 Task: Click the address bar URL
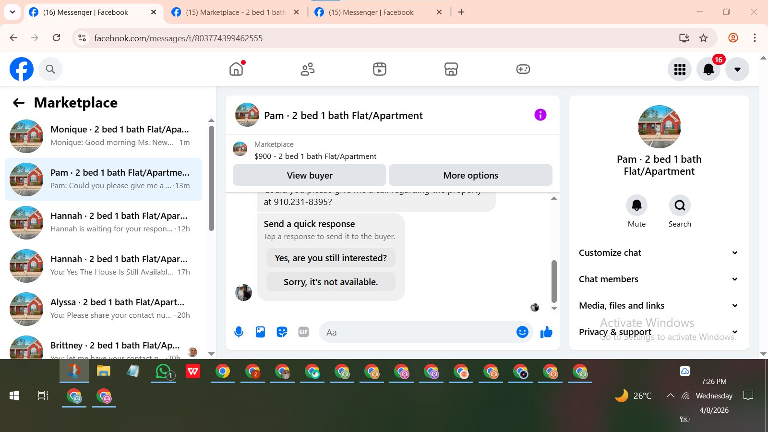(x=179, y=38)
